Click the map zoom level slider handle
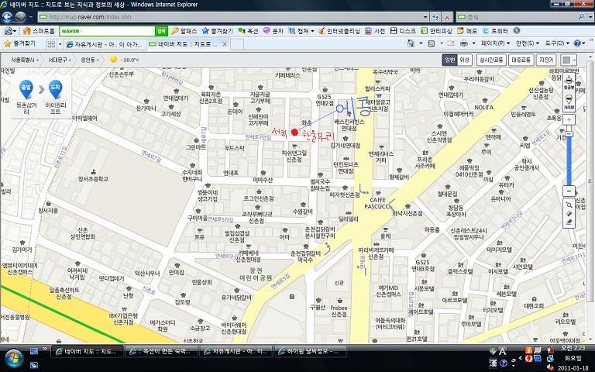The height and width of the screenshot is (372, 595). 569,134
